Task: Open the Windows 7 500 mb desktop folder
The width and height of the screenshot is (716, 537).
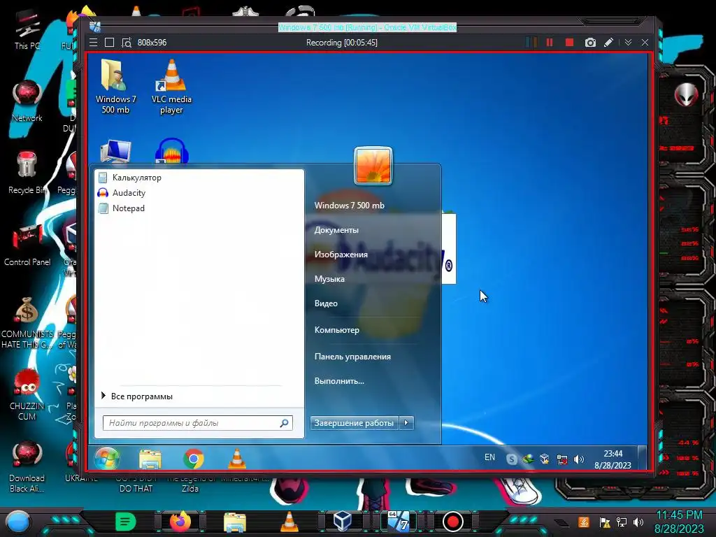Action: pos(115,86)
